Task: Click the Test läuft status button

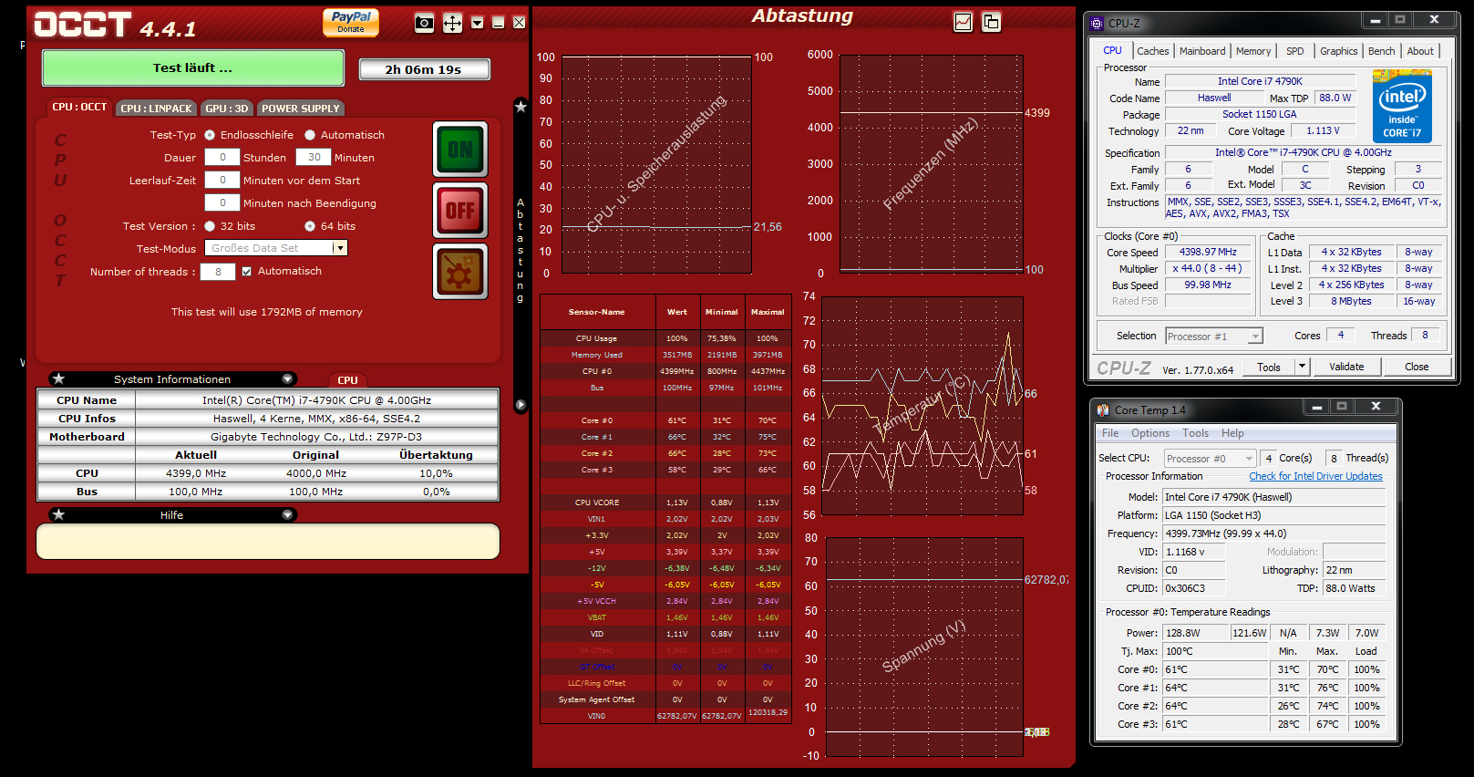Action: pos(193,67)
